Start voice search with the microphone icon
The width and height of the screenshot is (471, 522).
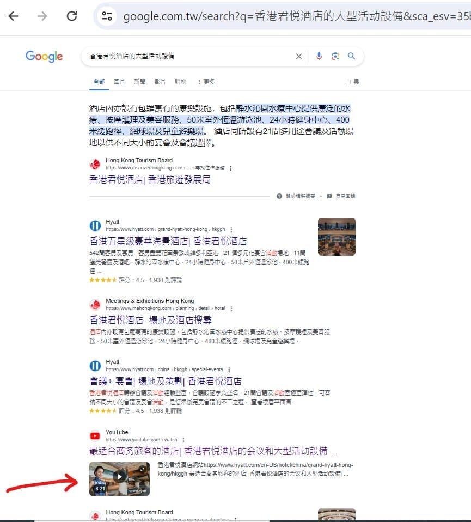[319, 56]
